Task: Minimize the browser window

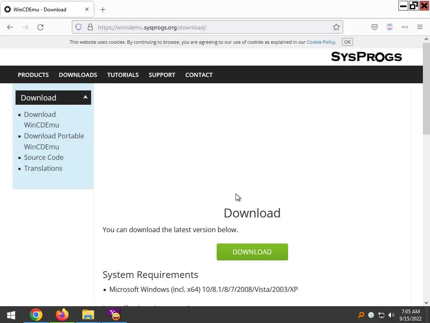Action: [x=403, y=6]
